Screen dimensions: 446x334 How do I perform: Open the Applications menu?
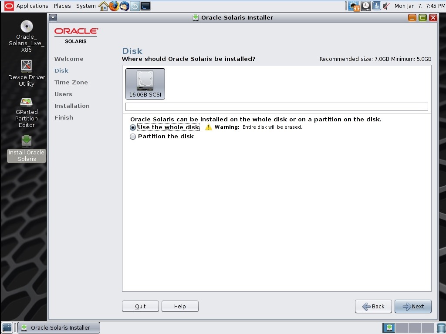tap(32, 6)
